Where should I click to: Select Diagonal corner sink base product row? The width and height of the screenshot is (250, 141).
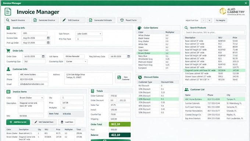click(x=214, y=70)
